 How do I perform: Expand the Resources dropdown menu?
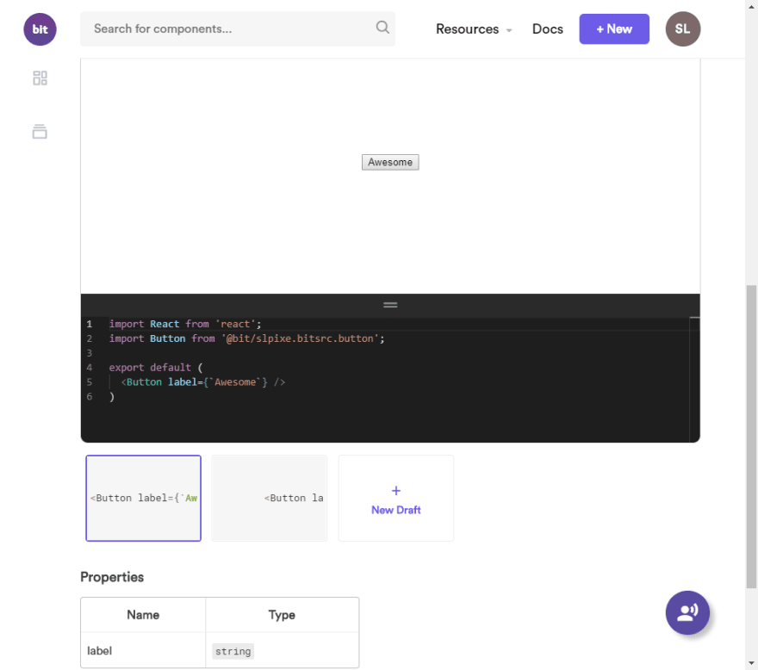[x=473, y=29]
